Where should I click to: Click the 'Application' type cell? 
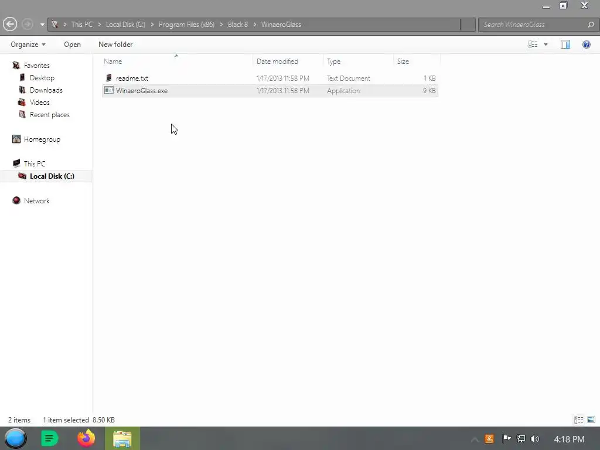(343, 91)
